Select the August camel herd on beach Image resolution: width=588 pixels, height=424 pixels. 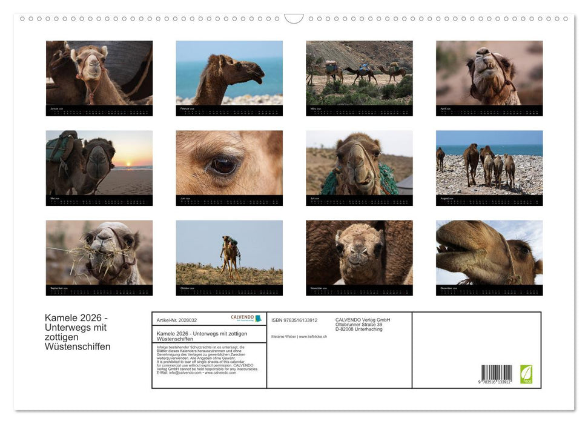coord(489,163)
